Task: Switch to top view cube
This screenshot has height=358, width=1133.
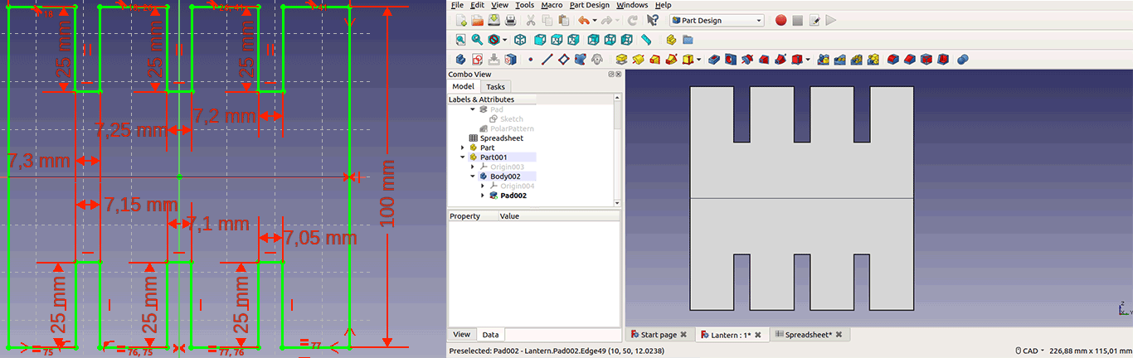Action: pos(557,39)
